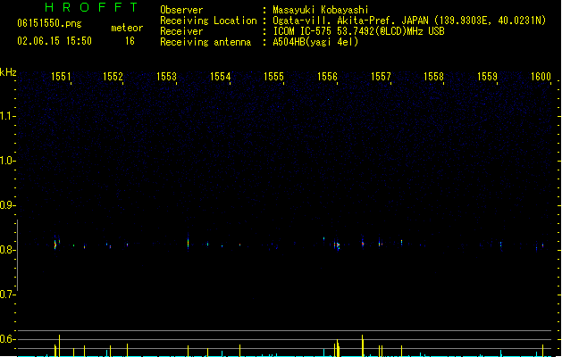Screen dimensions: 562x357
Task: Click the 1.0 frequency axis label
Action: pos(7,161)
